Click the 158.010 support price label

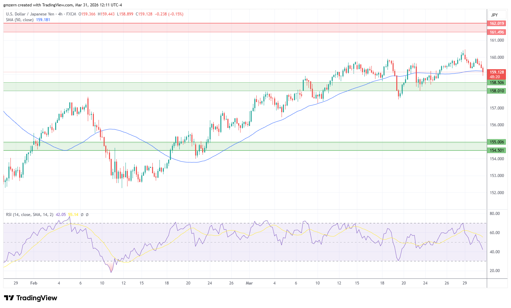497,91
